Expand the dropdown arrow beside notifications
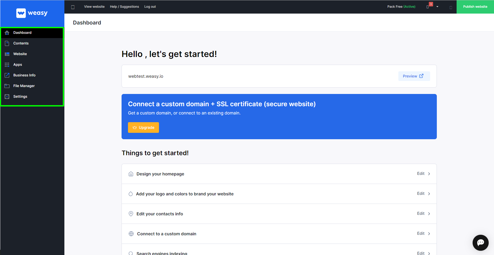The image size is (494, 255). [437, 7]
